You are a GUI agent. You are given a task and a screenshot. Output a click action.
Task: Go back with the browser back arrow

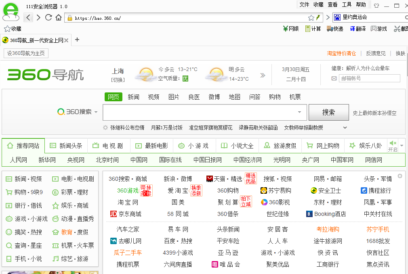pos(28,18)
